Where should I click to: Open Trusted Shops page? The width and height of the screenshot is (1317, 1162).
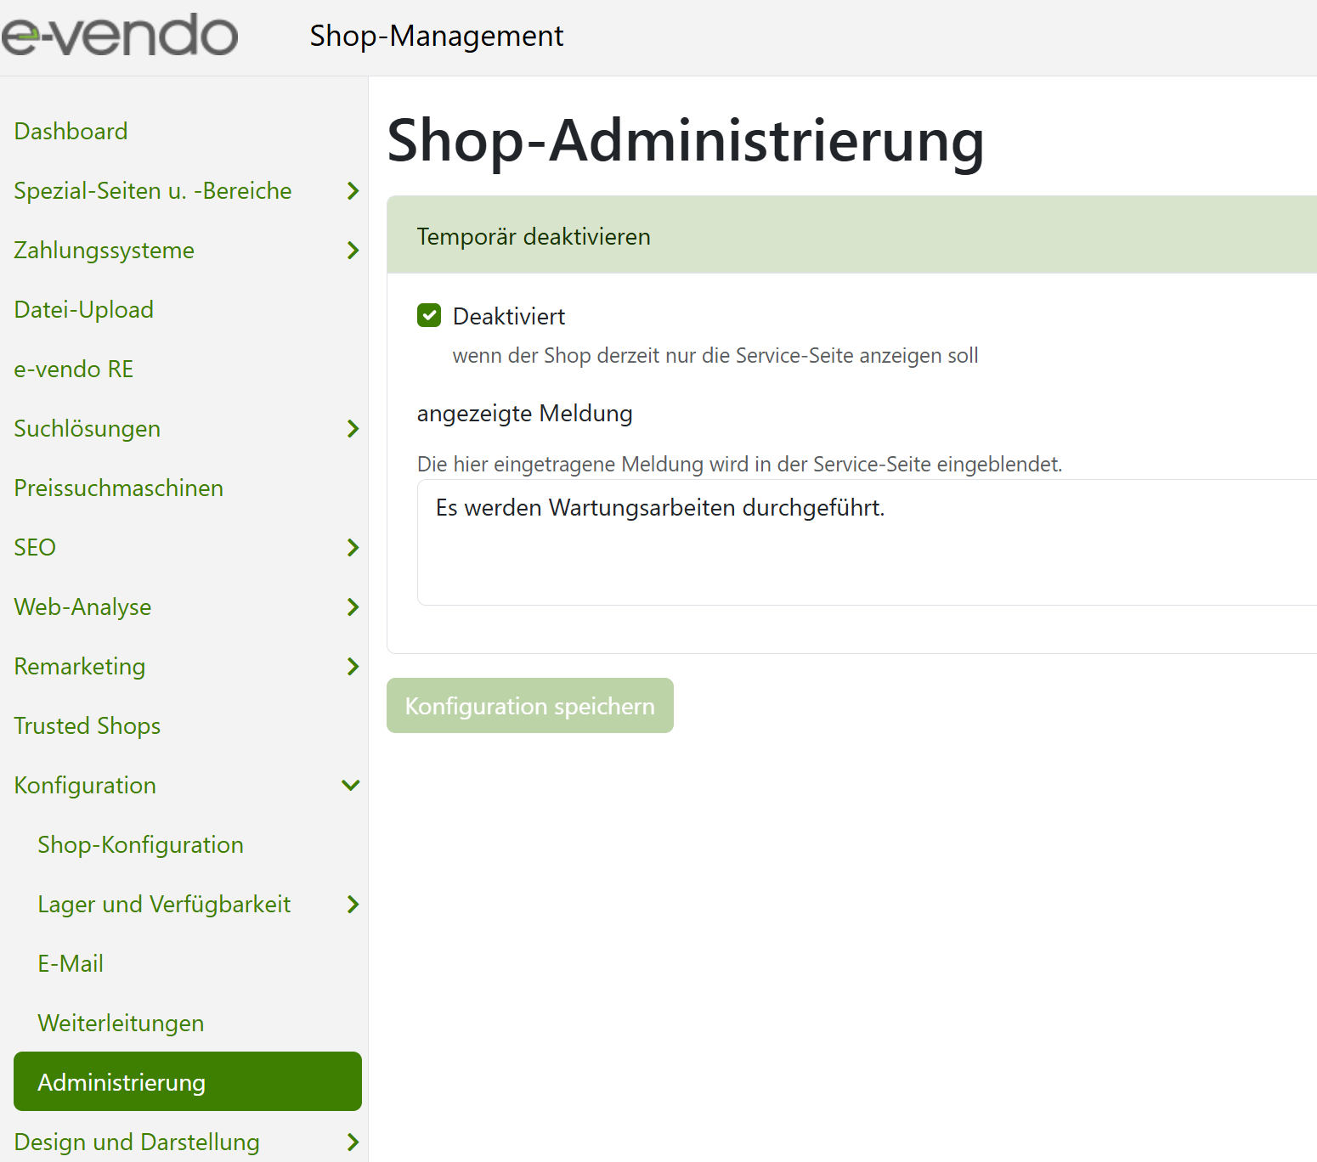coord(87,726)
